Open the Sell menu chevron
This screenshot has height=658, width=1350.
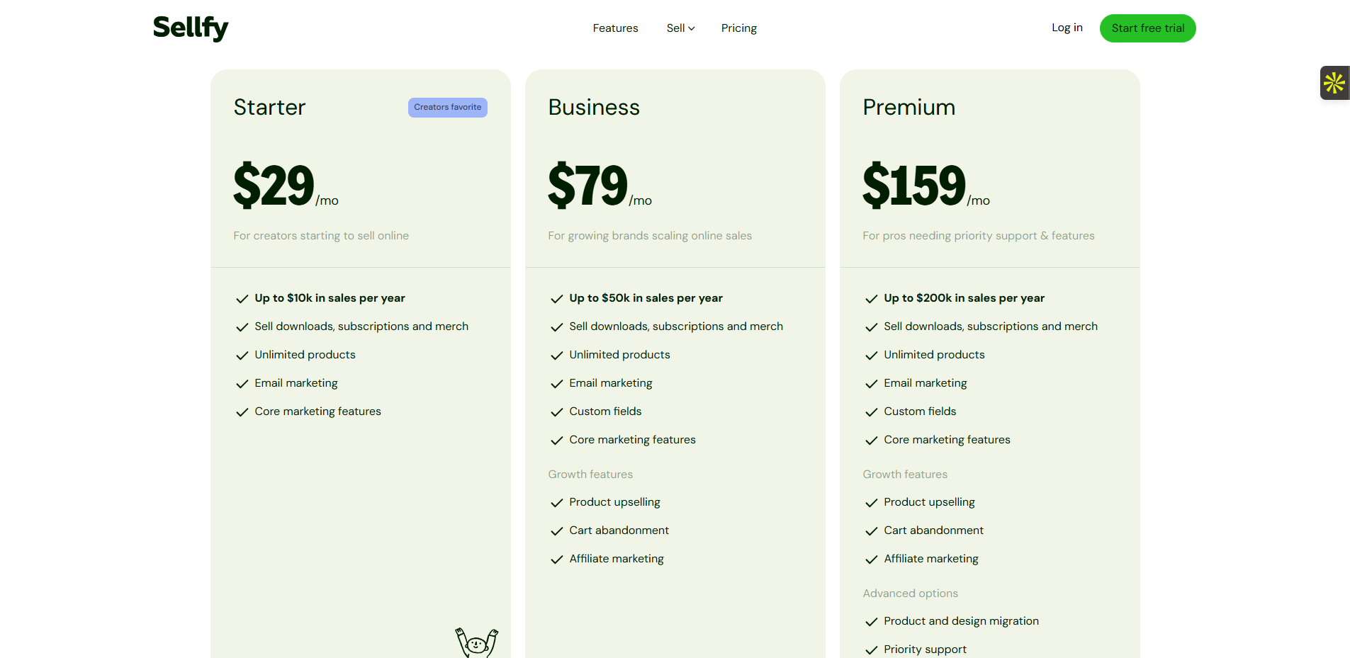692,28
